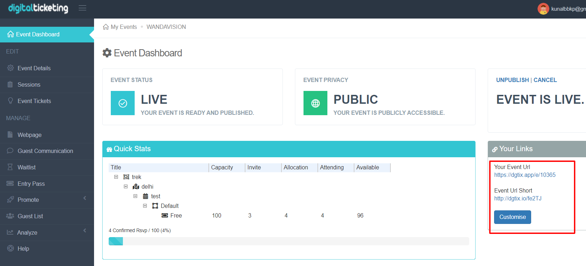Click the Promote rocket icon
This screenshot has height=266, width=586.
(10, 199)
